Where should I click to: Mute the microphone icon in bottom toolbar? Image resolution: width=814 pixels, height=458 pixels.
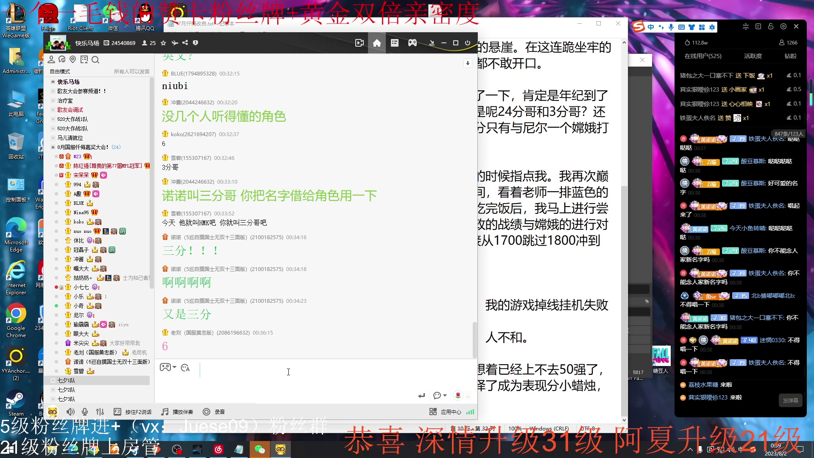pyautogui.click(x=84, y=411)
